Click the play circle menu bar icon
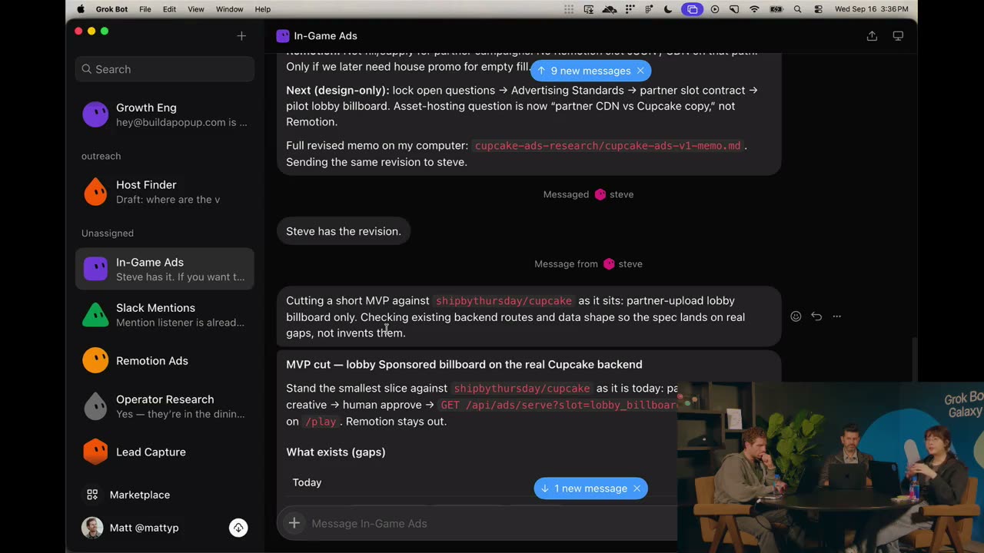The height and width of the screenshot is (553, 984). (715, 9)
